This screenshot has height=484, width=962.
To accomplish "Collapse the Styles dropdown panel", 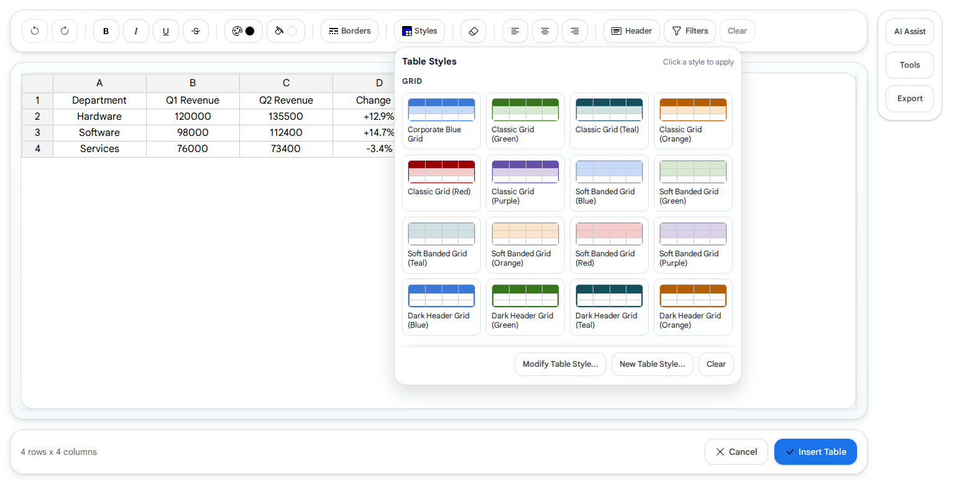I will [419, 31].
